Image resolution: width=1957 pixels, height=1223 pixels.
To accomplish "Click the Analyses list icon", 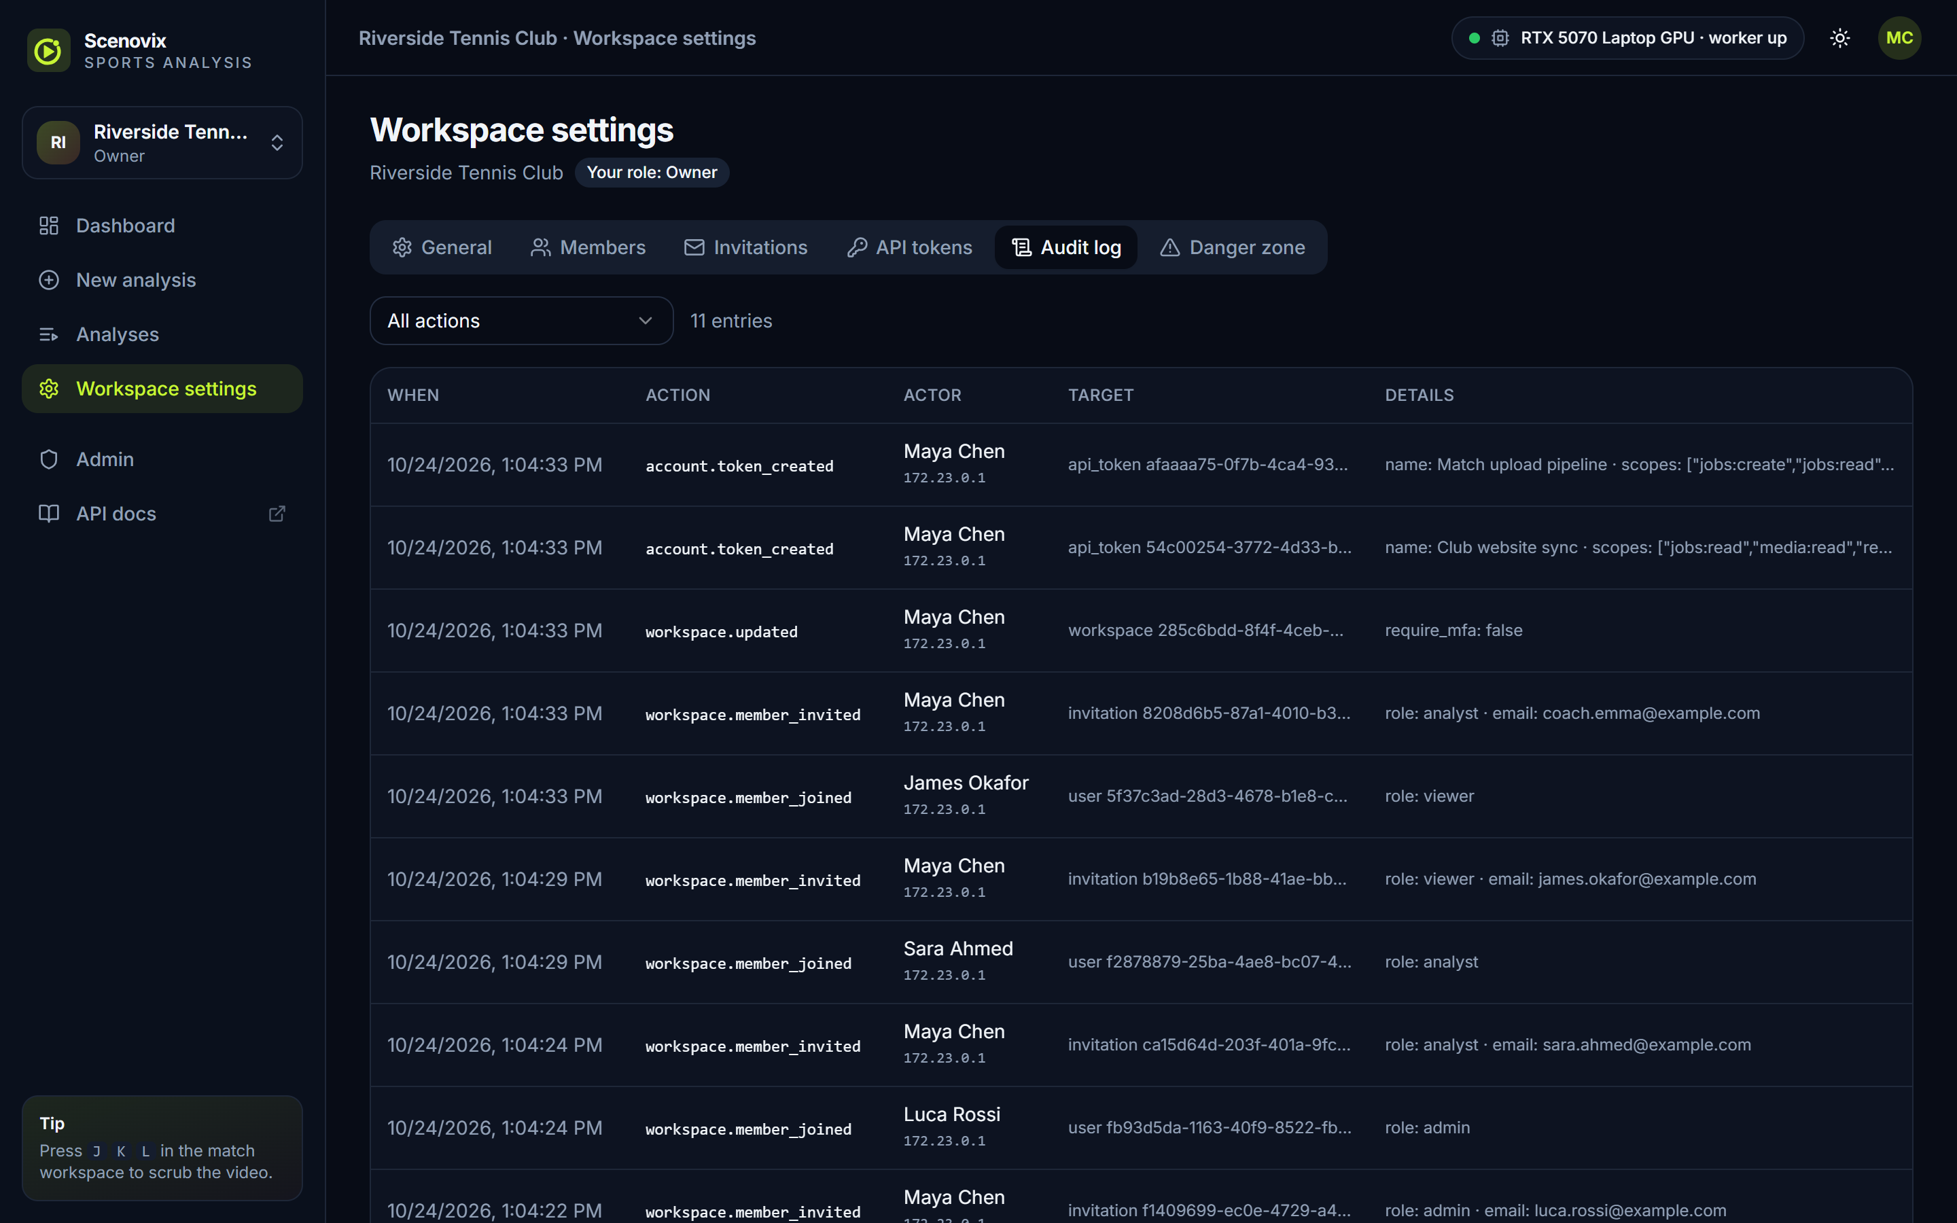I will tap(48, 335).
